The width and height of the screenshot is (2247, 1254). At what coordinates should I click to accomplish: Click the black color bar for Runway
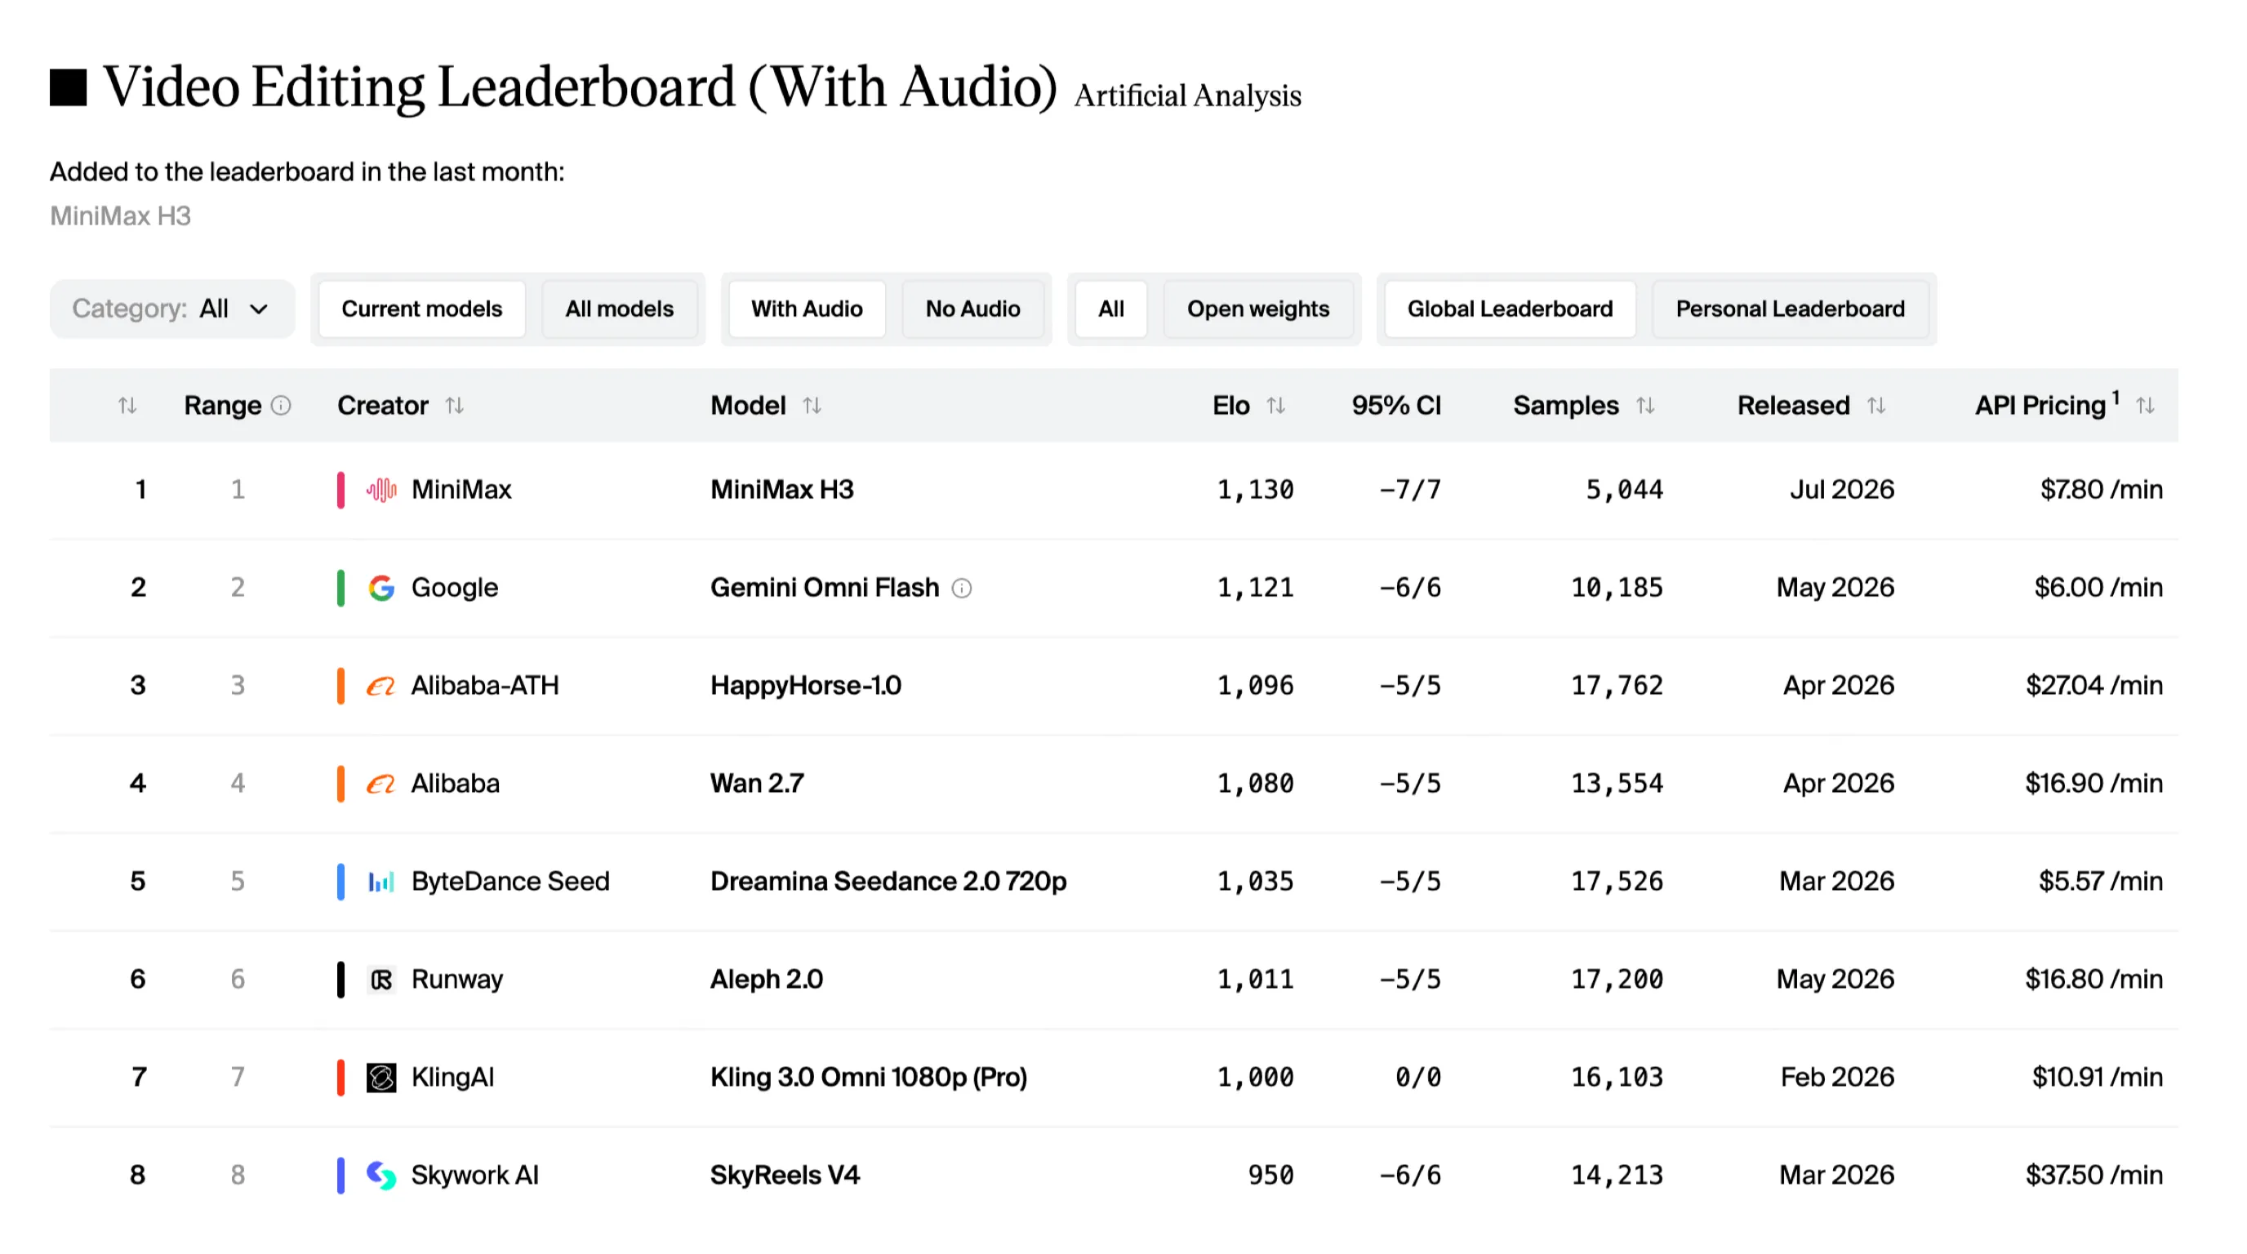point(340,981)
